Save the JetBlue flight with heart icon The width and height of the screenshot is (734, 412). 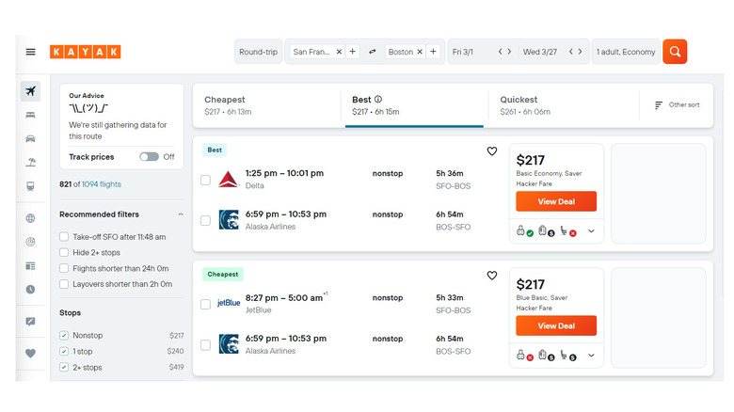(x=491, y=276)
